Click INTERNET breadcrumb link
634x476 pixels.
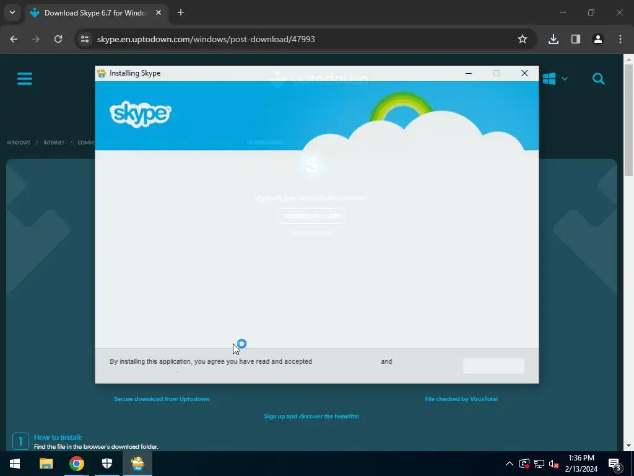[x=54, y=143]
